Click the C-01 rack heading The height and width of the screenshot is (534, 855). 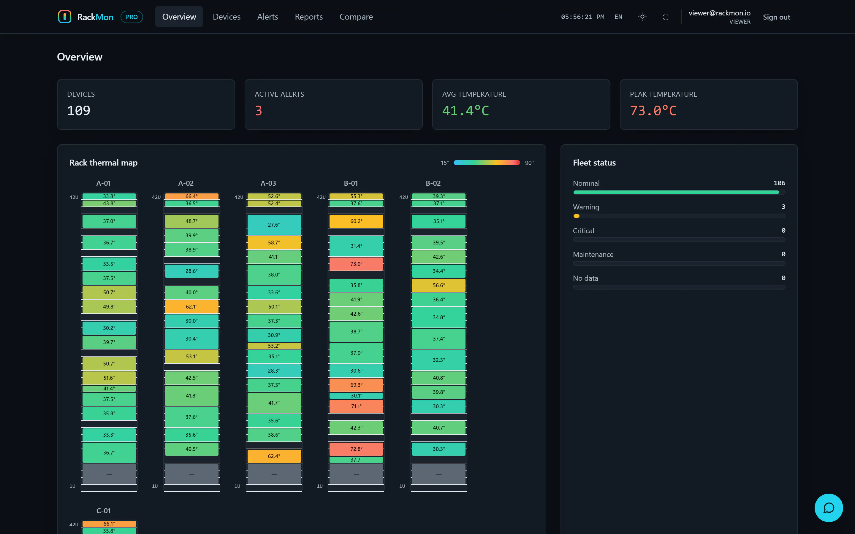click(x=104, y=511)
